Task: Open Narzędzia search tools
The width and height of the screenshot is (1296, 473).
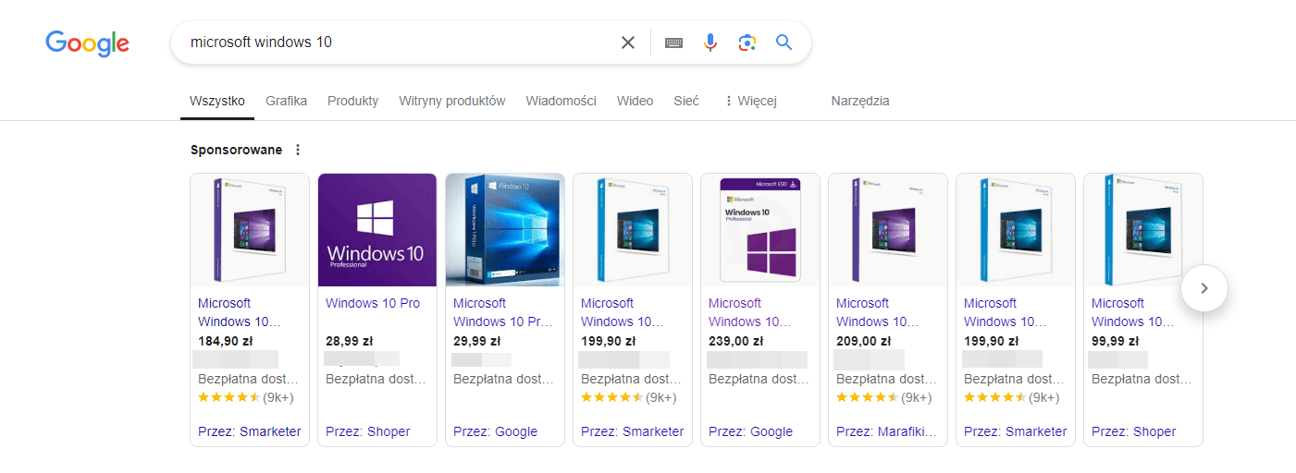Action: click(x=860, y=101)
